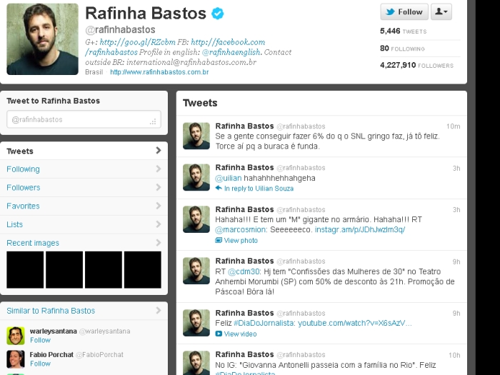Click warleysantana's avatar icon
This screenshot has width=500, height=375.
pos(16,336)
